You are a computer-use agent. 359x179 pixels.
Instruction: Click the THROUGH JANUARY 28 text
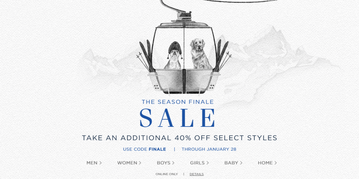(209, 149)
